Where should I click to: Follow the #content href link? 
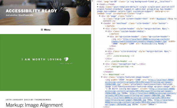(x=161, y=19)
